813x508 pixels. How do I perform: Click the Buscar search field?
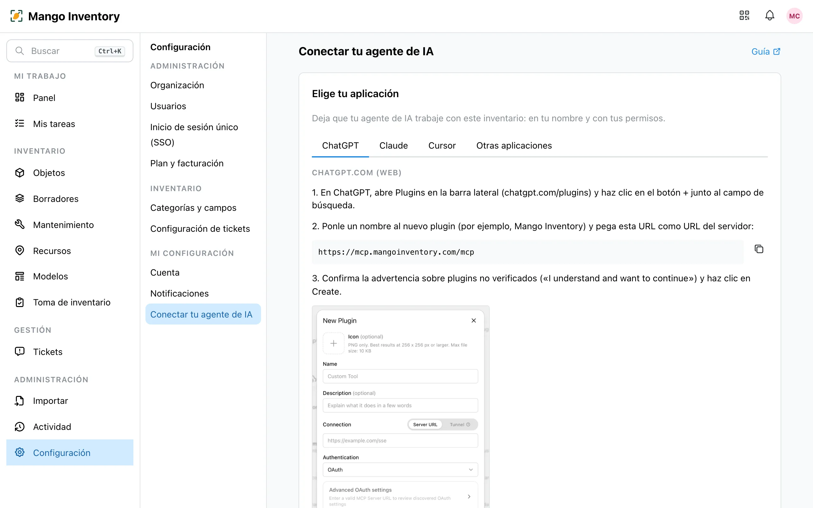tap(70, 51)
